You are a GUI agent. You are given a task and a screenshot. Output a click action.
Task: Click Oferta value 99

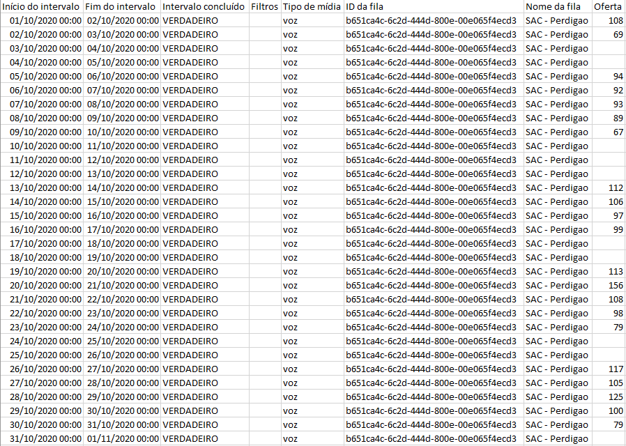point(609,230)
